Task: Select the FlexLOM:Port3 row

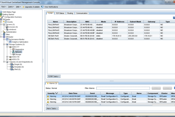Action: 111,30
